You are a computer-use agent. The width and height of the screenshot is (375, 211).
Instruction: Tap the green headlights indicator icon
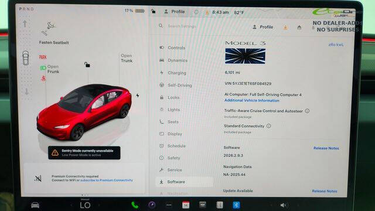tap(43, 68)
